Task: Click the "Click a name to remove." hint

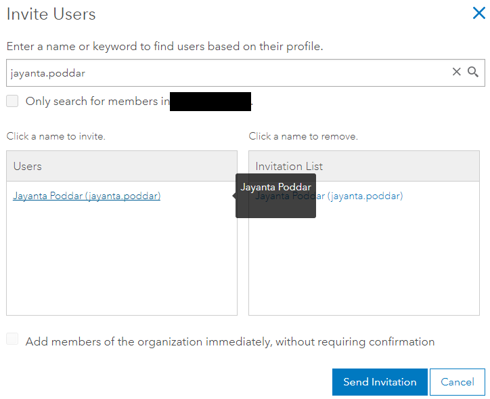Action: pyautogui.click(x=303, y=136)
